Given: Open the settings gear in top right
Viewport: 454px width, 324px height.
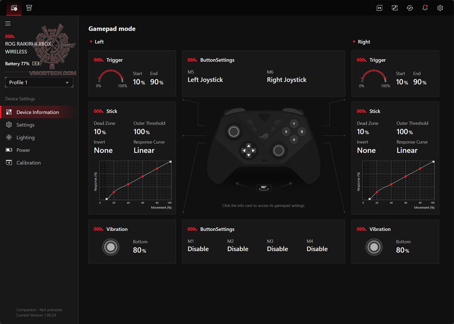Looking at the screenshot, I should pos(440,8).
